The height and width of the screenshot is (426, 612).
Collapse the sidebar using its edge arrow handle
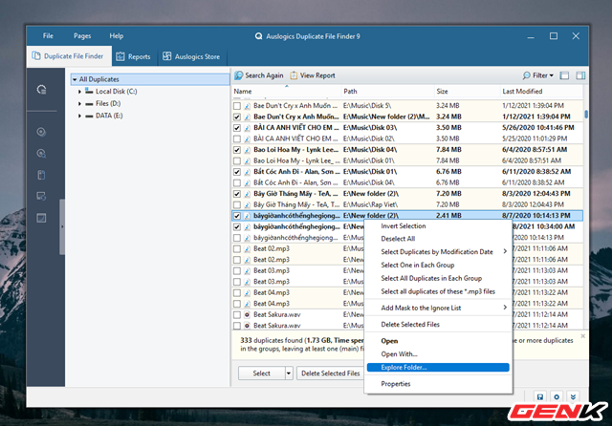click(62, 226)
